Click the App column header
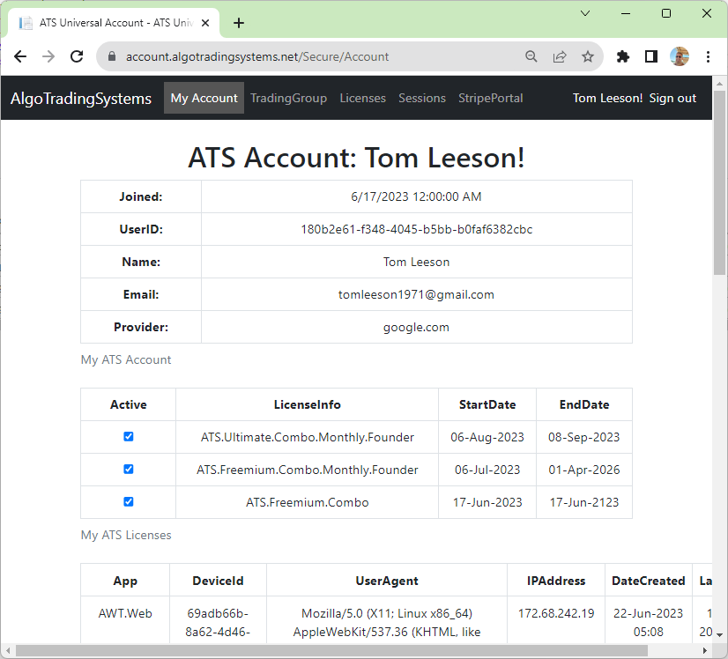Image resolution: width=728 pixels, height=659 pixels. 125,581
